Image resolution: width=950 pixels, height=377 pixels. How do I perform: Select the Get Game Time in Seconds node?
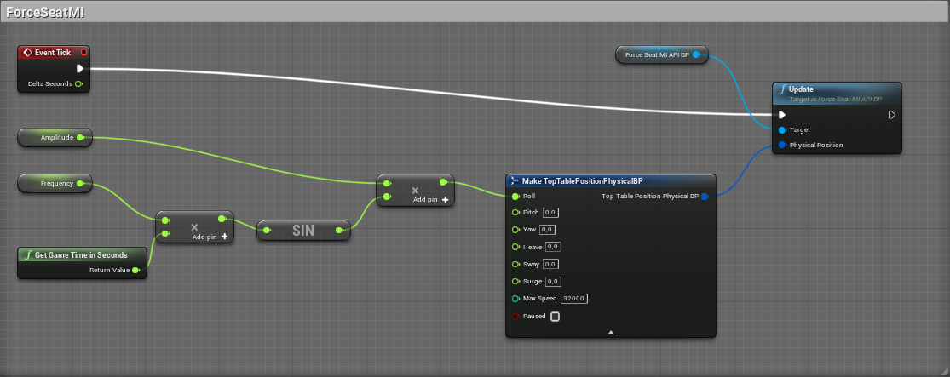(82, 263)
